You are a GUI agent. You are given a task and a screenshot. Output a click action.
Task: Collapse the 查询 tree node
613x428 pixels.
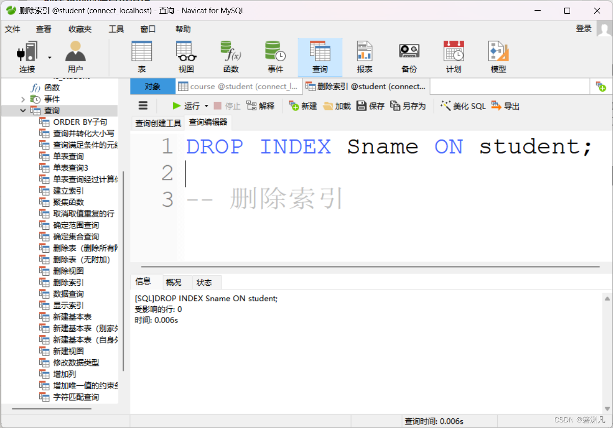coord(22,111)
